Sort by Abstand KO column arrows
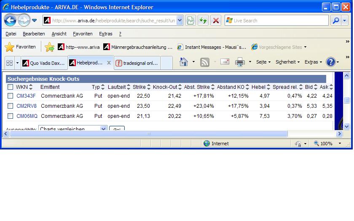Image resolution: width=354 pixels, height=221 pixels. (247, 87)
